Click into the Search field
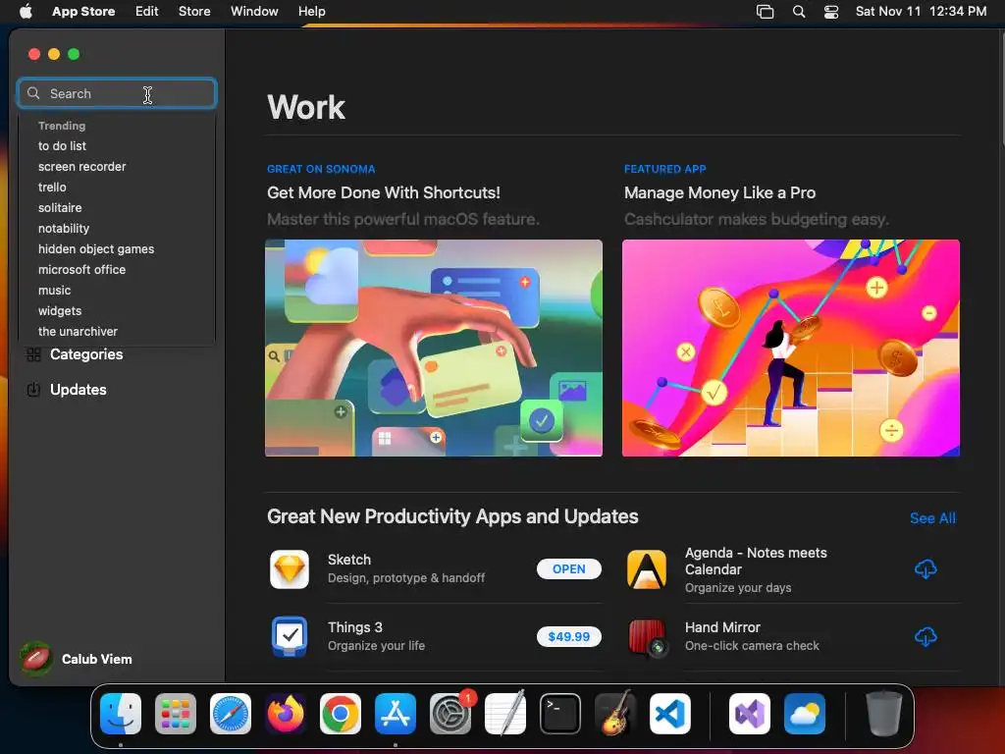Image resolution: width=1005 pixels, height=754 pixels. tap(118, 93)
